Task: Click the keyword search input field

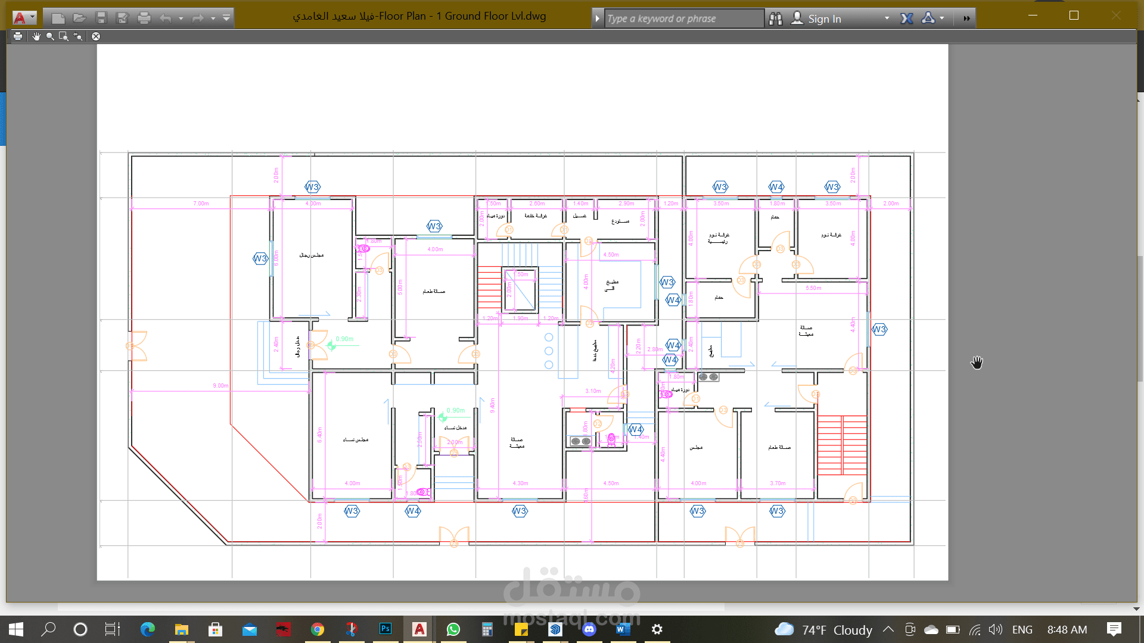Action: tap(683, 18)
